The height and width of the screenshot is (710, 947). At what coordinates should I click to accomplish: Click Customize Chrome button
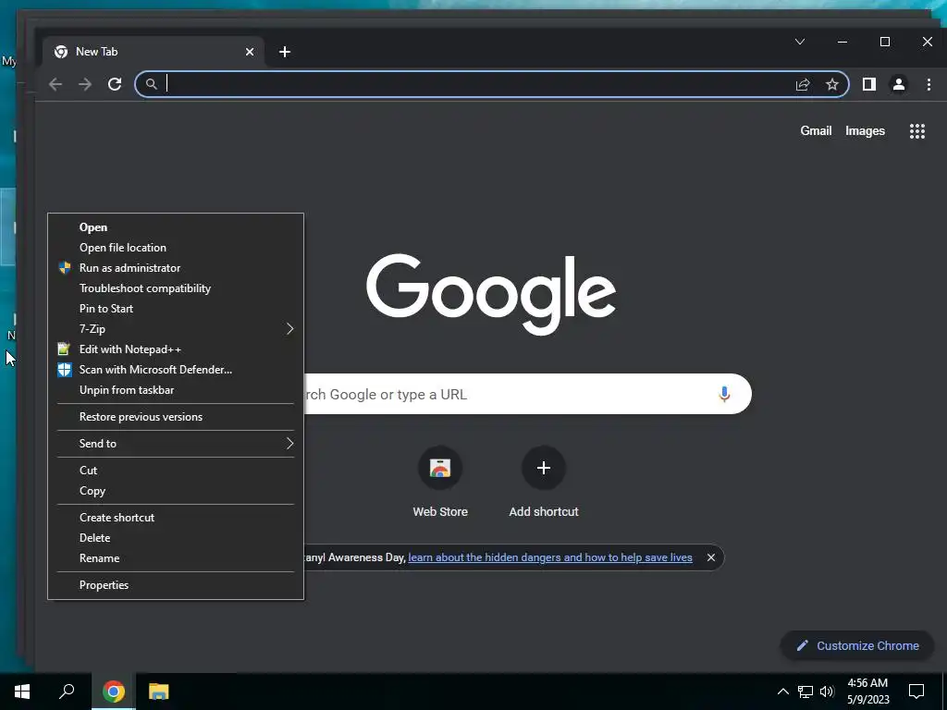(x=857, y=646)
